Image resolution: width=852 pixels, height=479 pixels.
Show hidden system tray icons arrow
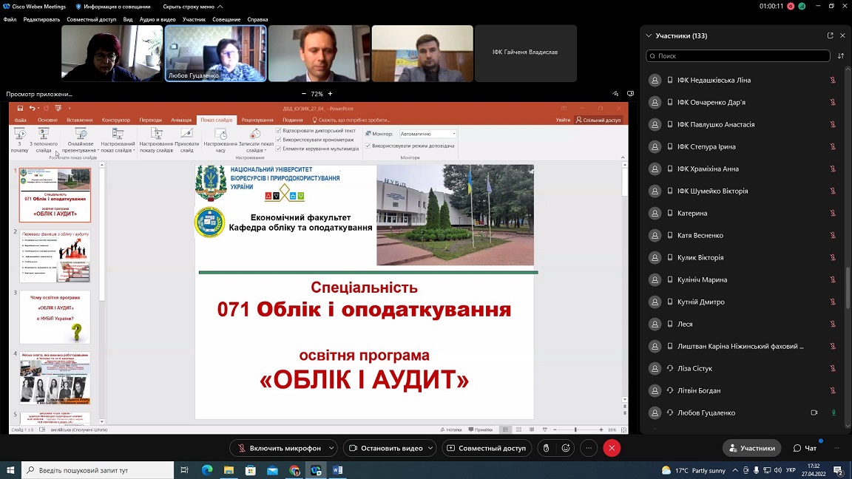click(x=735, y=470)
